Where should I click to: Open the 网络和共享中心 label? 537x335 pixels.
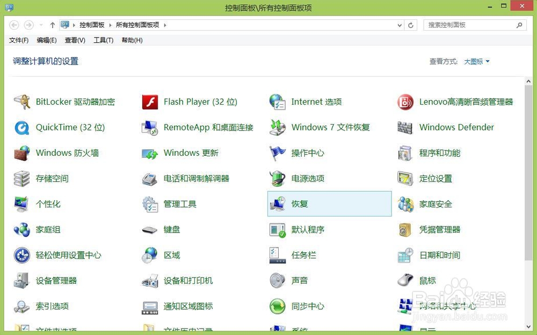tap(448, 306)
